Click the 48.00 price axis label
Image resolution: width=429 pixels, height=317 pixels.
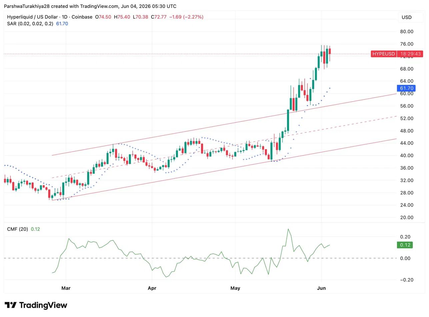407,131
